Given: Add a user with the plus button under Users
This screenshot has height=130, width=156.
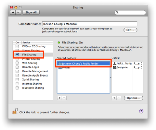Looking at the screenshot, I should (x=114, y=98).
